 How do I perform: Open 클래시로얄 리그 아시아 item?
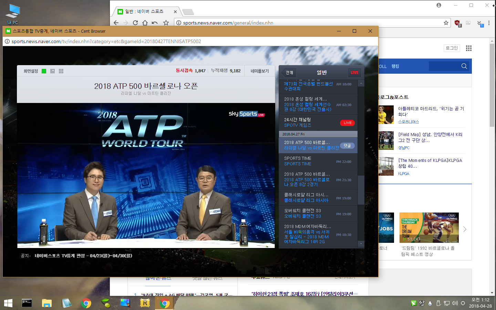pyautogui.click(x=318, y=198)
